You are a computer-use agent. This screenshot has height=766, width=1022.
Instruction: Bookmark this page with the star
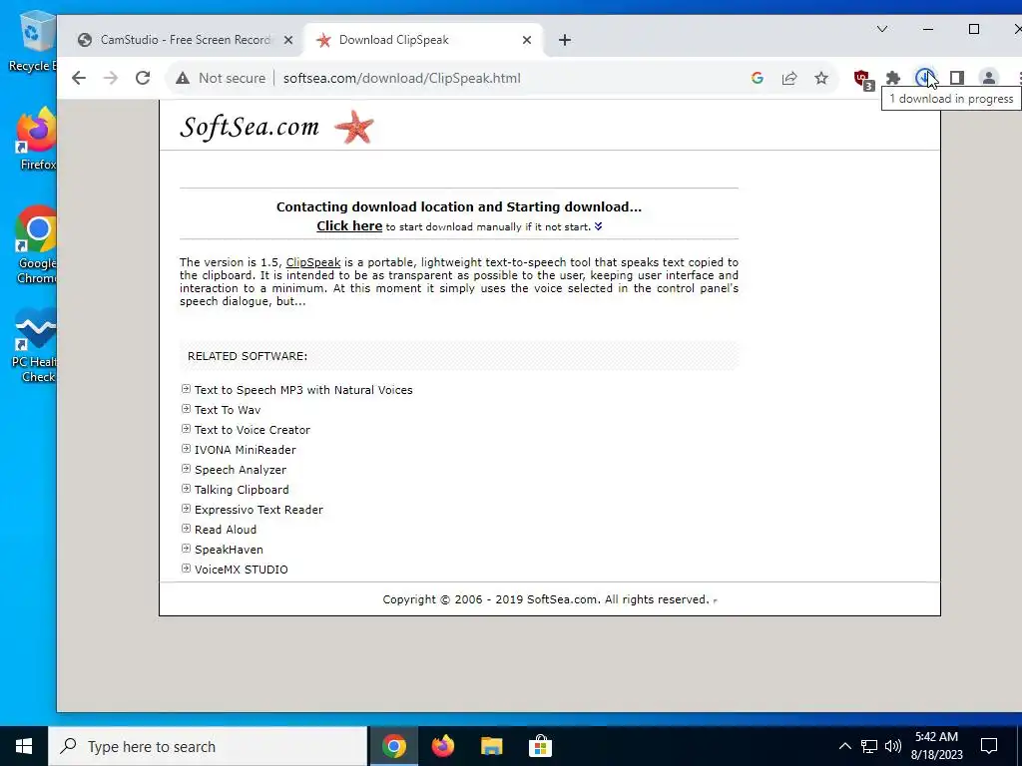point(821,78)
